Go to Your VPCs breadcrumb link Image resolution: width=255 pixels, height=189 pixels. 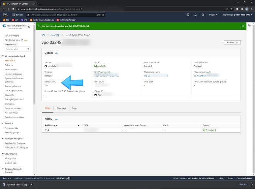pyautogui.click(x=55, y=35)
